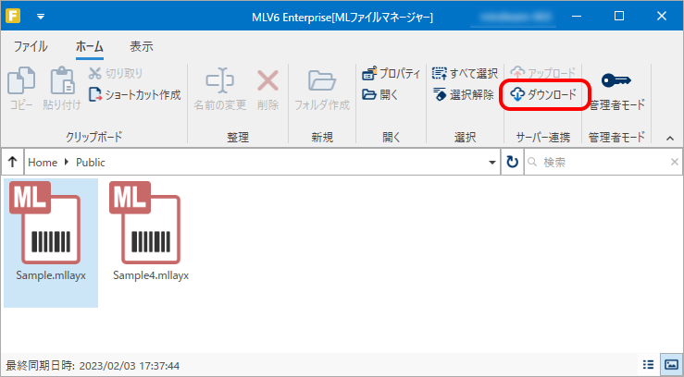Minimize the MLV6 Enterprise window

pyautogui.click(x=578, y=16)
